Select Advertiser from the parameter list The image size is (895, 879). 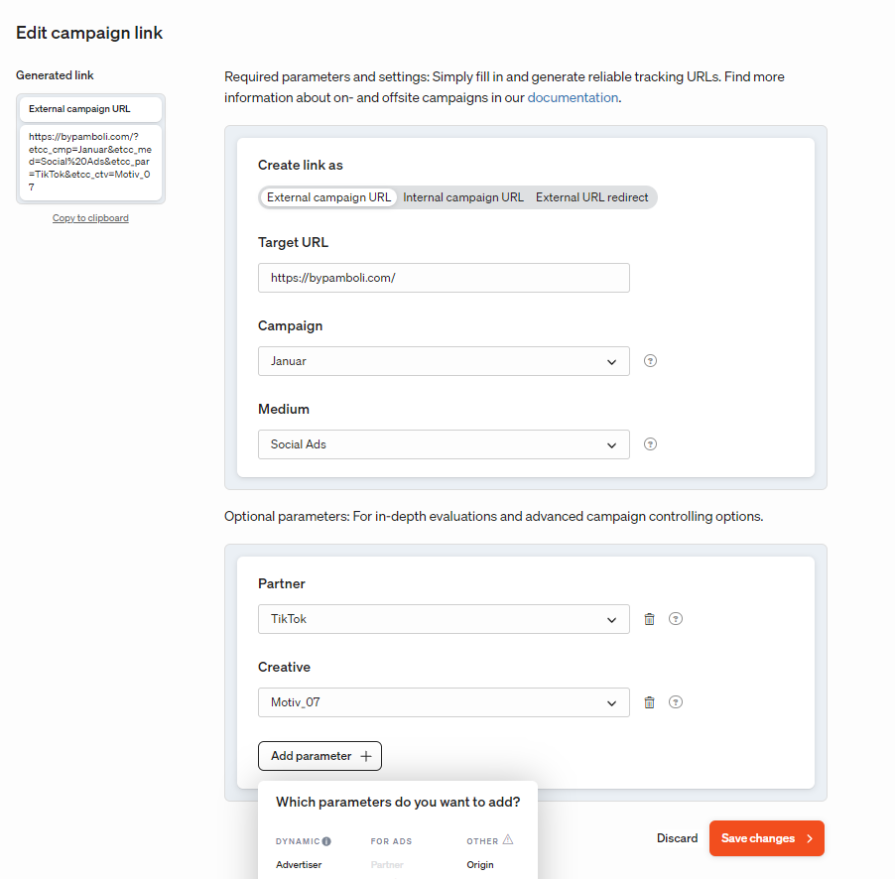click(x=299, y=865)
